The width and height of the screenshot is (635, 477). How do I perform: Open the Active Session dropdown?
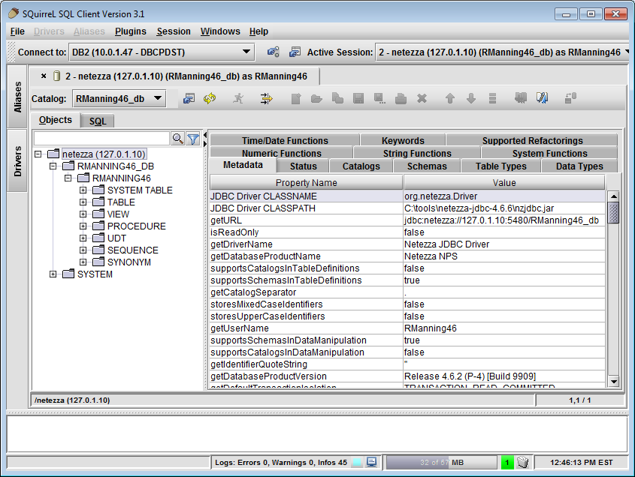(x=502, y=52)
